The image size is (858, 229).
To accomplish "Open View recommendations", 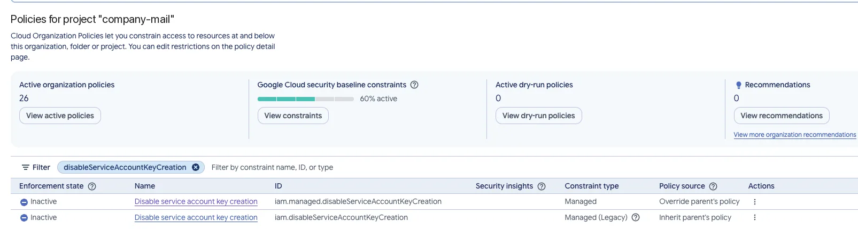I will pos(782,116).
